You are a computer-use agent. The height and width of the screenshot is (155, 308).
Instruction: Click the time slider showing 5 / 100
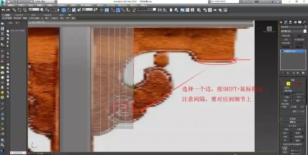point(40,153)
